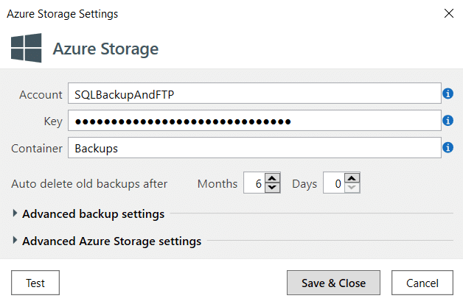Click the Test button
This screenshot has height=304, width=463.
pyautogui.click(x=35, y=283)
